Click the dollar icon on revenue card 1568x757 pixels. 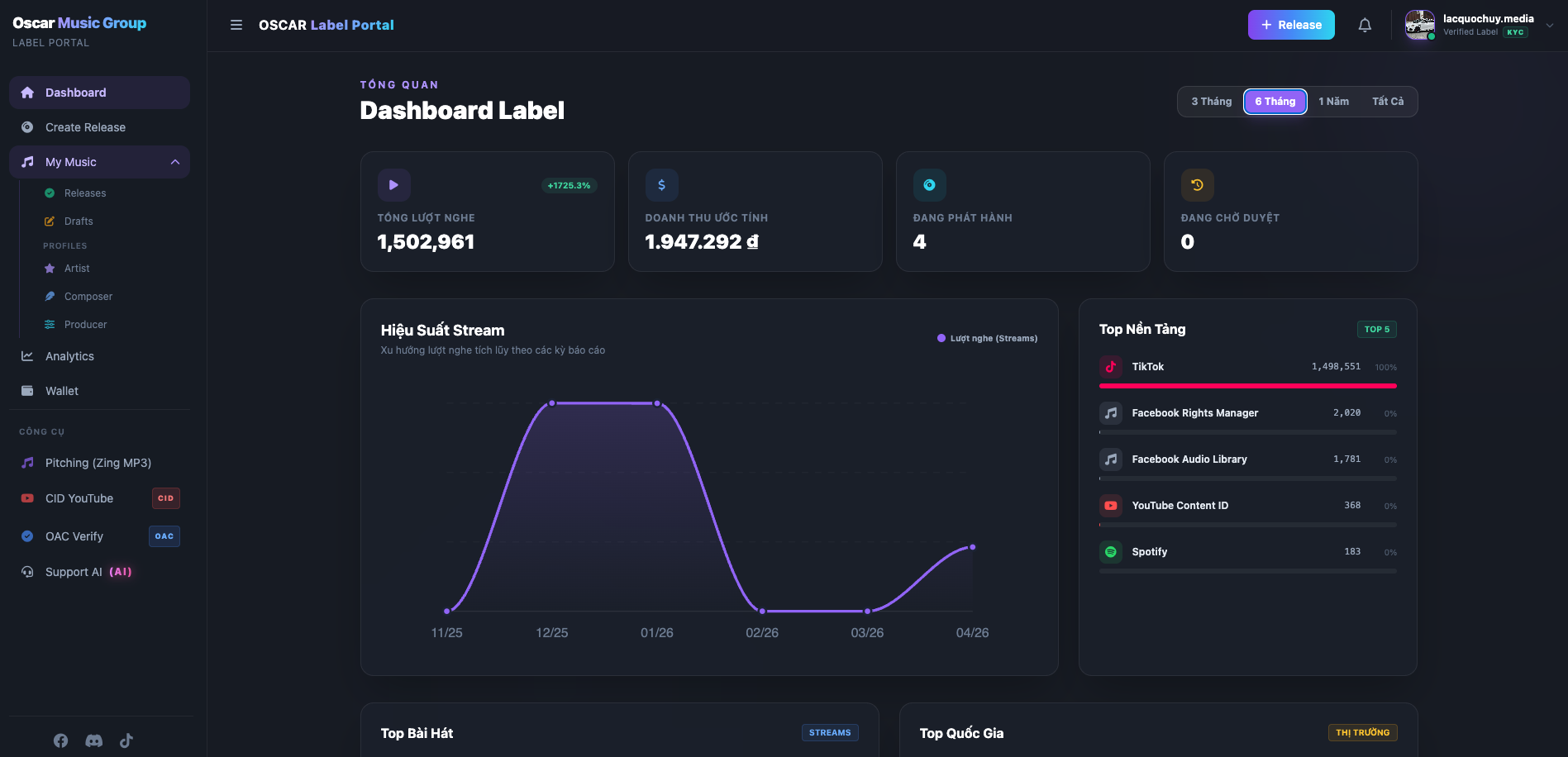pos(662,185)
